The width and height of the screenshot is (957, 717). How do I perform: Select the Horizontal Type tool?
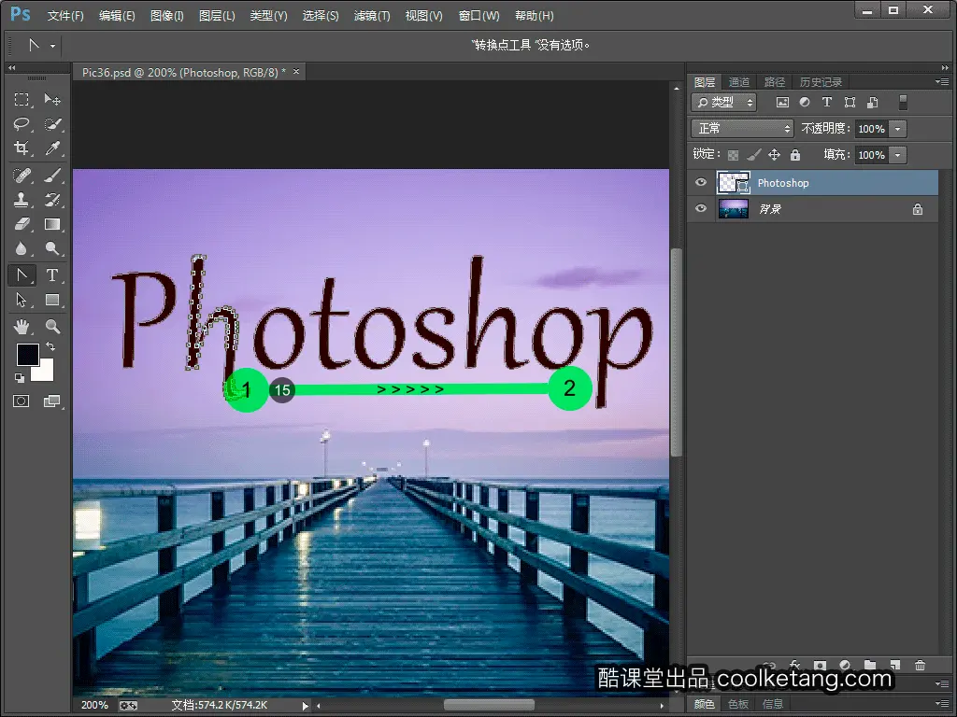[52, 275]
